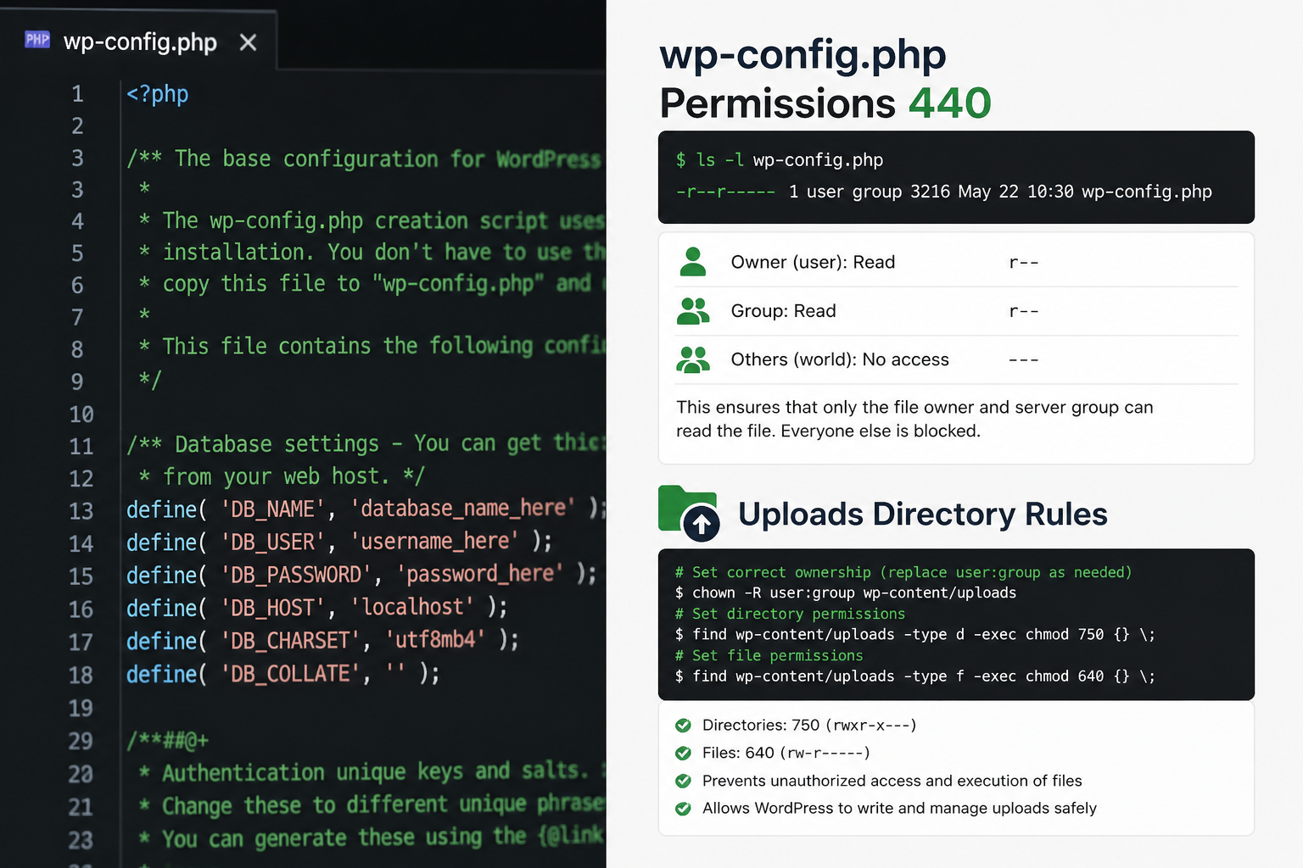Viewport: 1303px width, 868px height.
Task: Click the Group users icon
Action: pos(693,311)
